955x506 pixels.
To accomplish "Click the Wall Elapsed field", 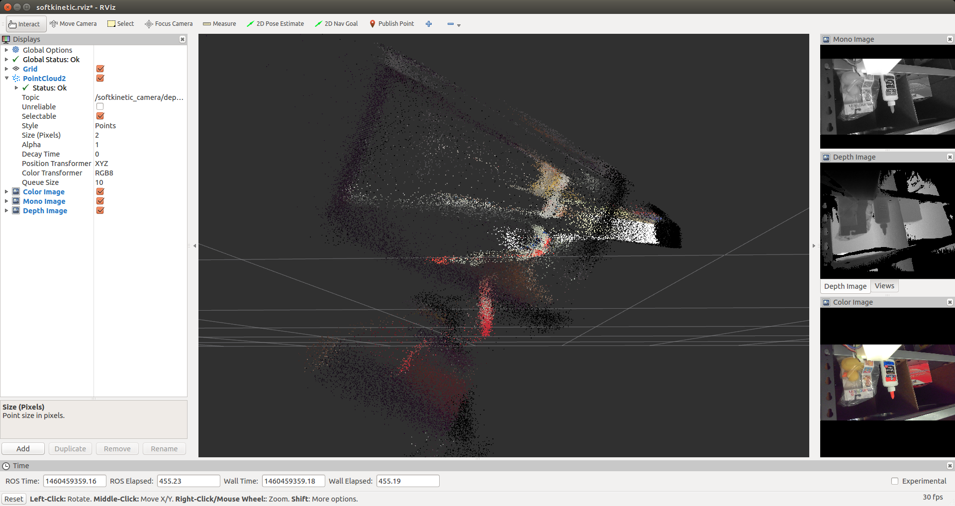I will point(408,481).
